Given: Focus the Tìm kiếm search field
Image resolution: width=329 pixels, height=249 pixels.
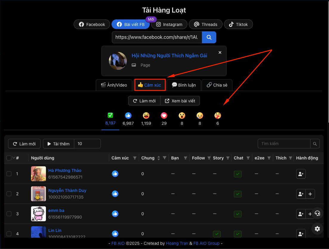Looking at the screenshot, I should [x=284, y=144].
